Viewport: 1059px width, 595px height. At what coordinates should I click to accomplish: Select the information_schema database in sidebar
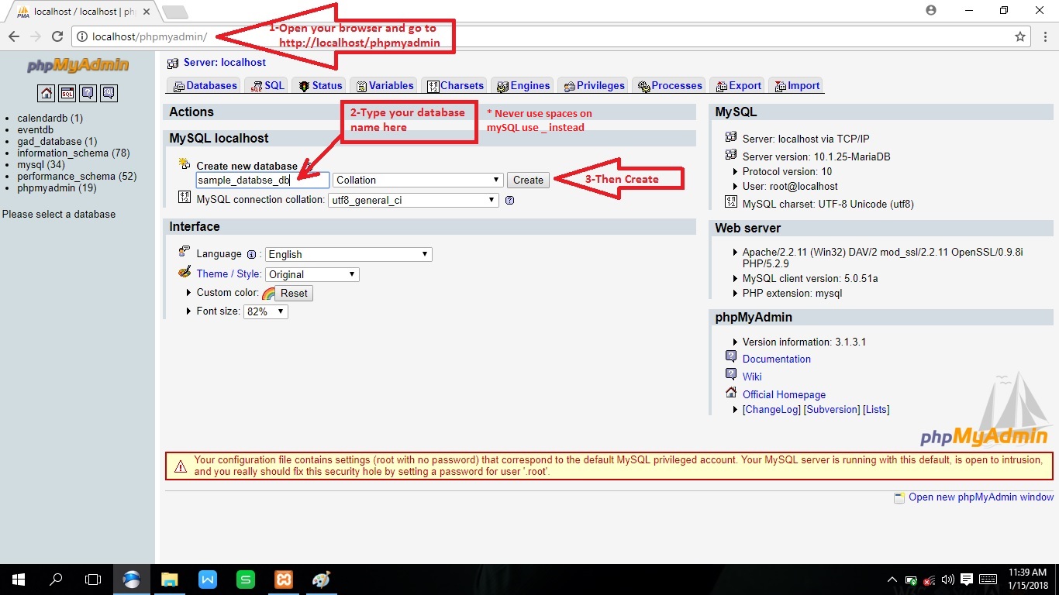73,153
